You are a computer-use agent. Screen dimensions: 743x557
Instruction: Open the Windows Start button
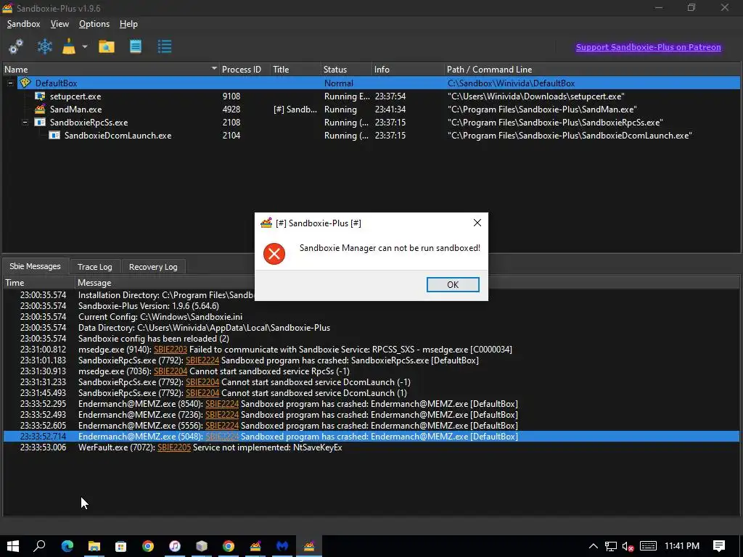(x=13, y=546)
